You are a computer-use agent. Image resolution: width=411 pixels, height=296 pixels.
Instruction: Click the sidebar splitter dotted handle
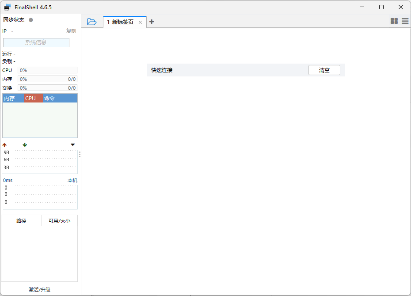pyautogui.click(x=80, y=154)
